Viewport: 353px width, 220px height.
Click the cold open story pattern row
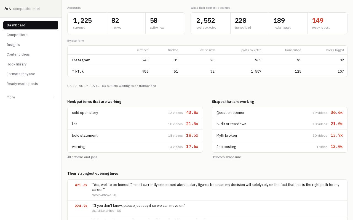[135, 112]
